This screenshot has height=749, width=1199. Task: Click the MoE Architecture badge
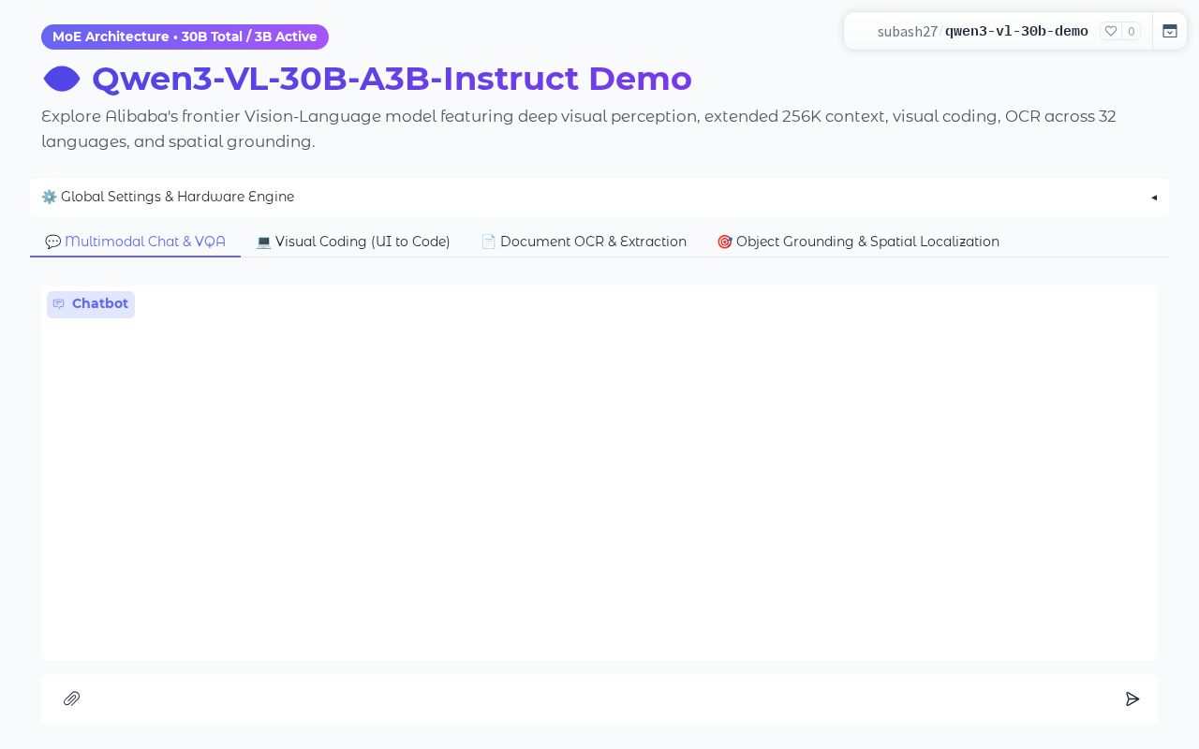[185, 37]
